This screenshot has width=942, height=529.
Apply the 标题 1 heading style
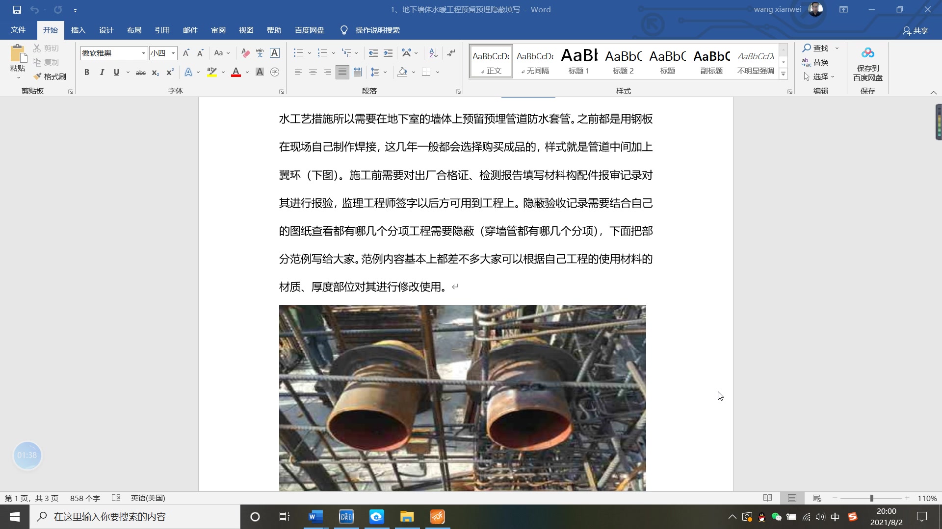click(x=578, y=61)
